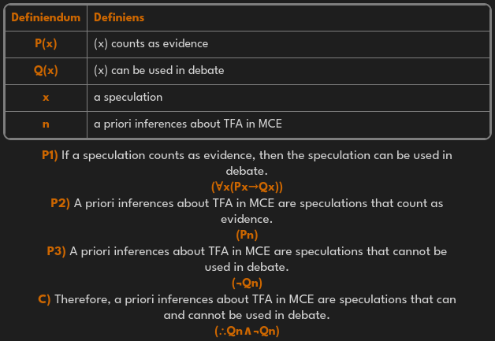495x341 pixels.
Task: Click the P3) premise label
Action: coord(56,251)
